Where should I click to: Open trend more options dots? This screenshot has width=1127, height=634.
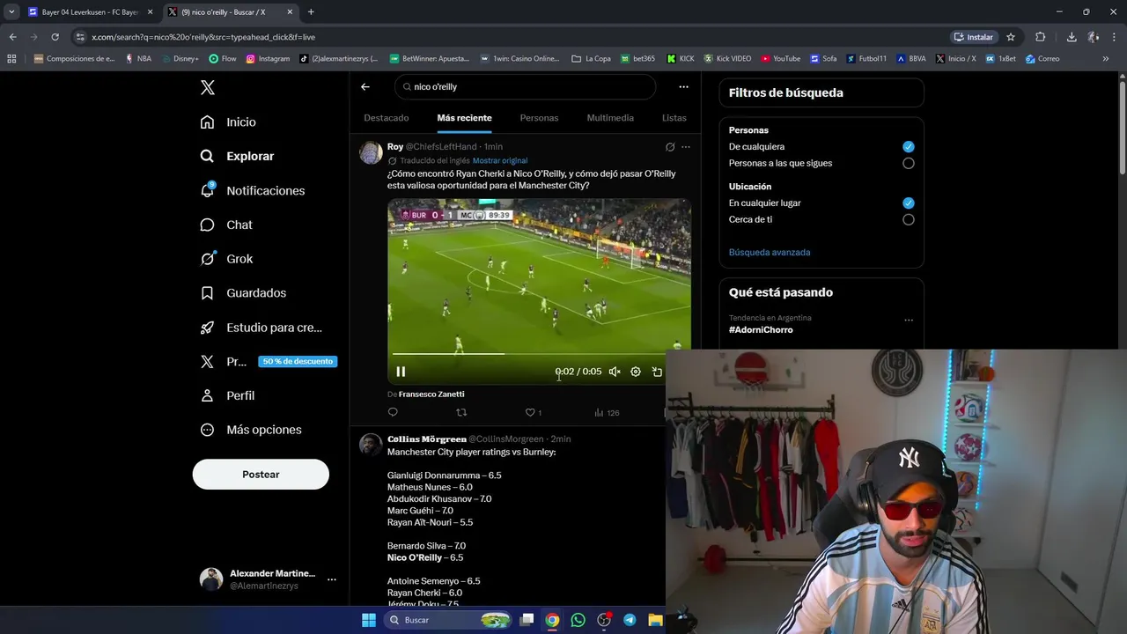(909, 321)
